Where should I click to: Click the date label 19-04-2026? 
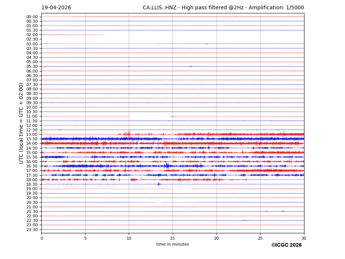56,8
